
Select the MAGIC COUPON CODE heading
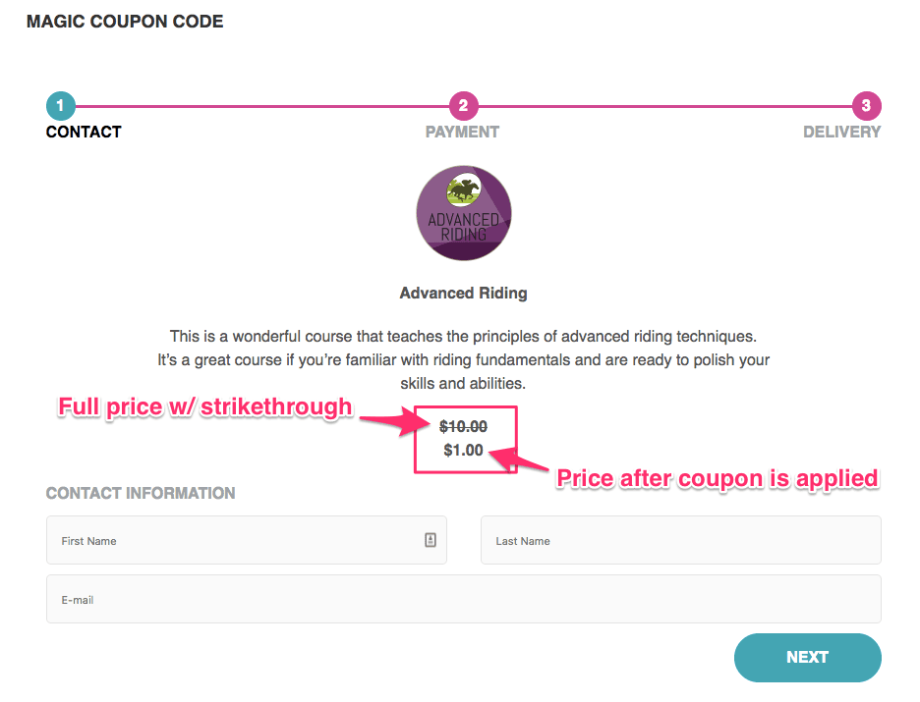point(125,21)
